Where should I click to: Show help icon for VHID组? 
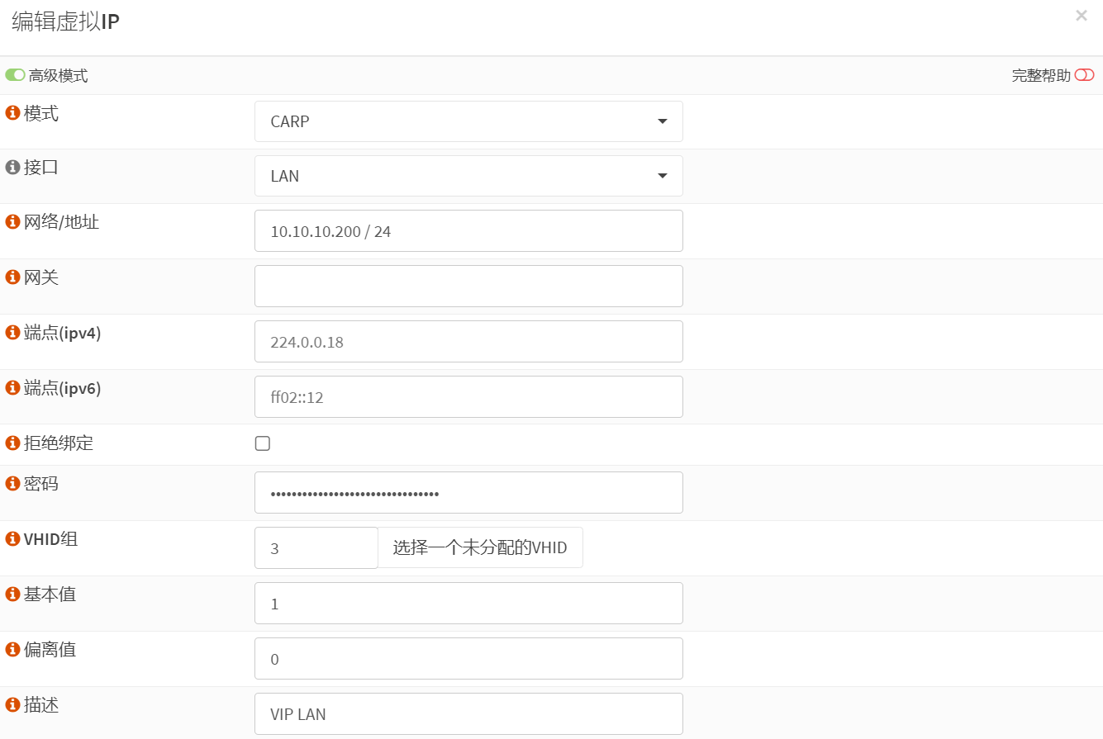tap(12, 539)
